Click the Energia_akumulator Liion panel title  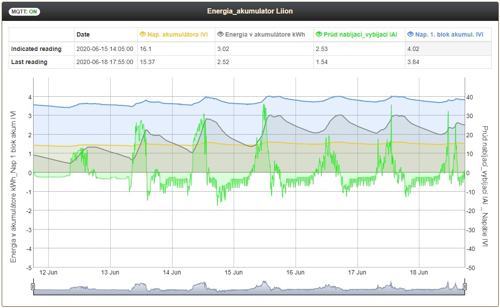point(250,11)
